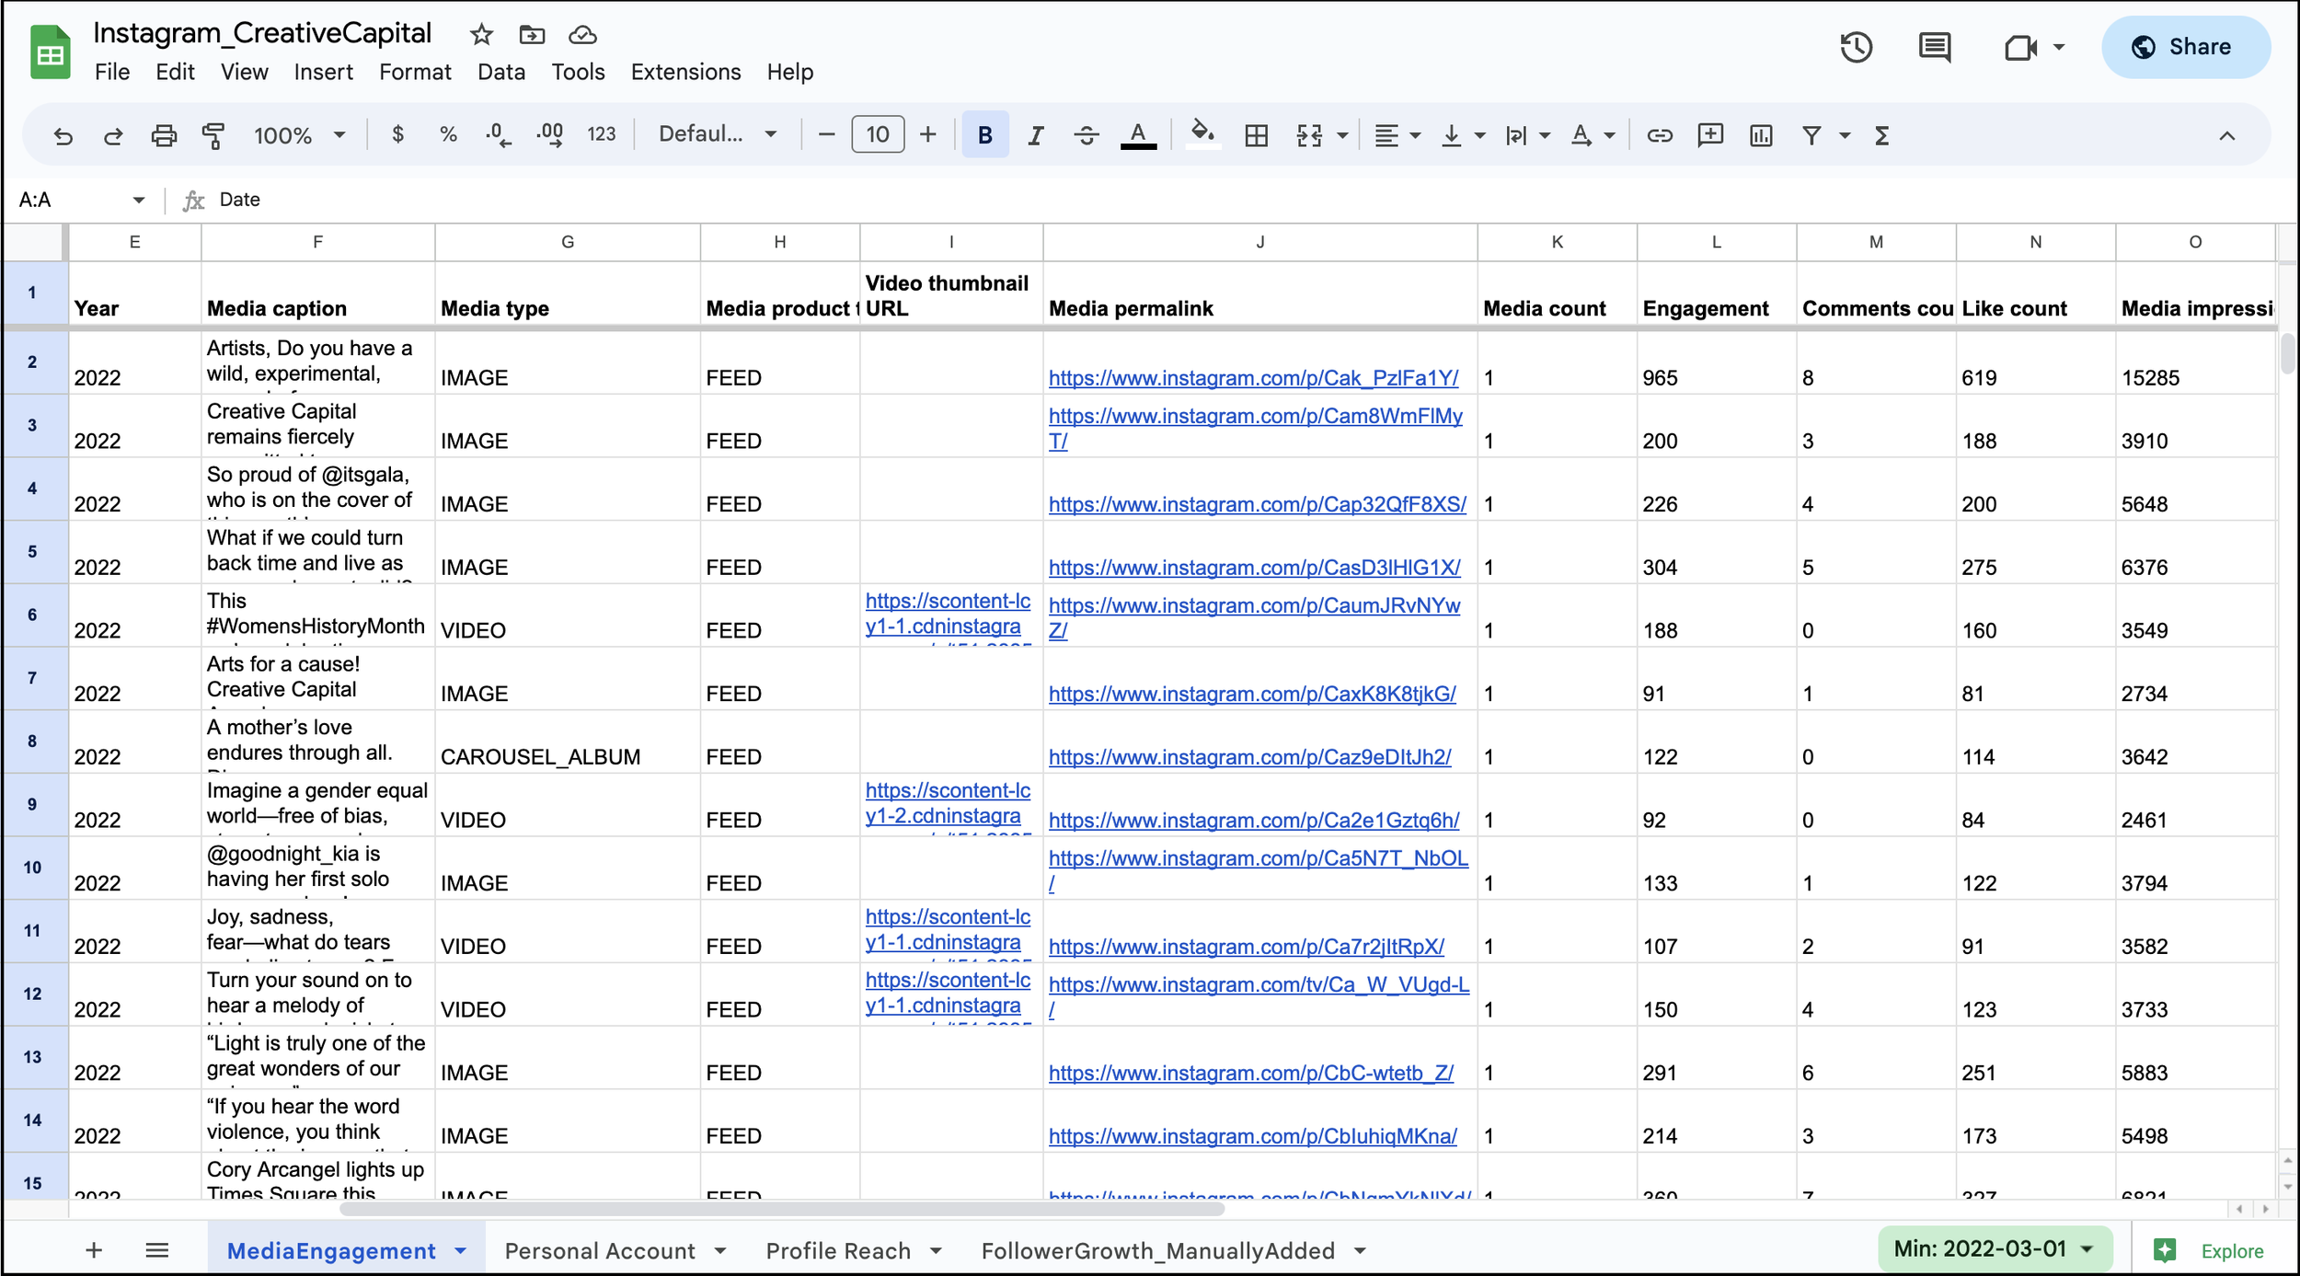The height and width of the screenshot is (1276, 2300).
Task: Toggle strikethrough formatting
Action: [x=1086, y=135]
